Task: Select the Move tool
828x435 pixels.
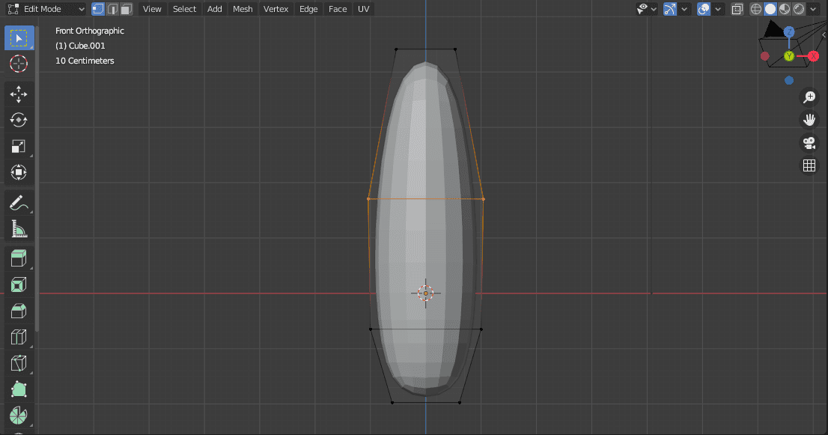Action: (x=19, y=94)
